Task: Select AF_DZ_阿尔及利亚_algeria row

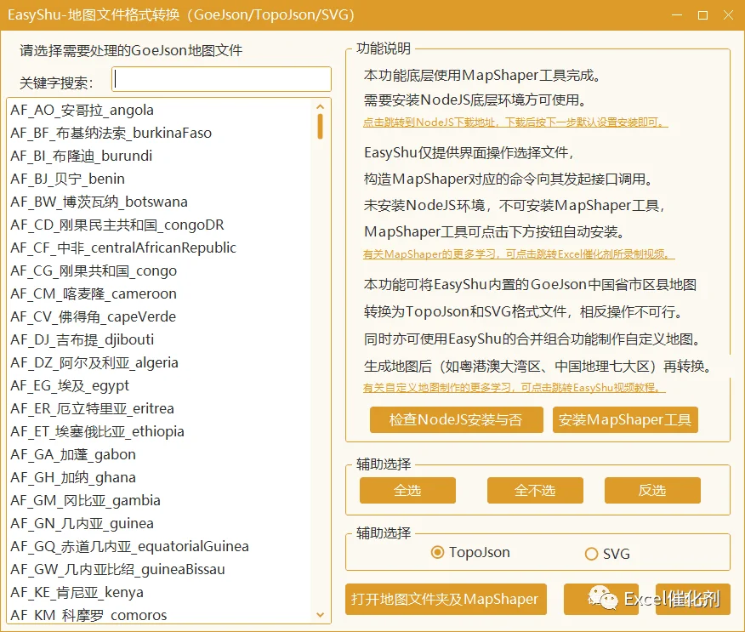Action: point(161,362)
